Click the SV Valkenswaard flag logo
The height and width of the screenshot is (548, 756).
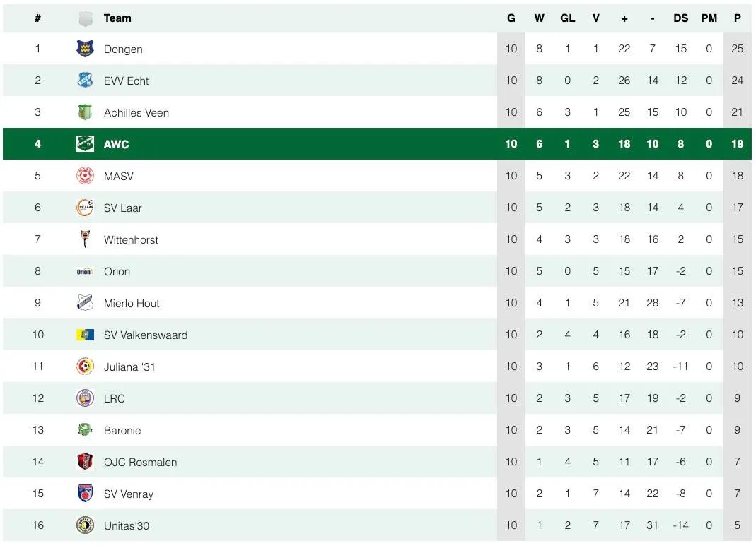click(85, 335)
